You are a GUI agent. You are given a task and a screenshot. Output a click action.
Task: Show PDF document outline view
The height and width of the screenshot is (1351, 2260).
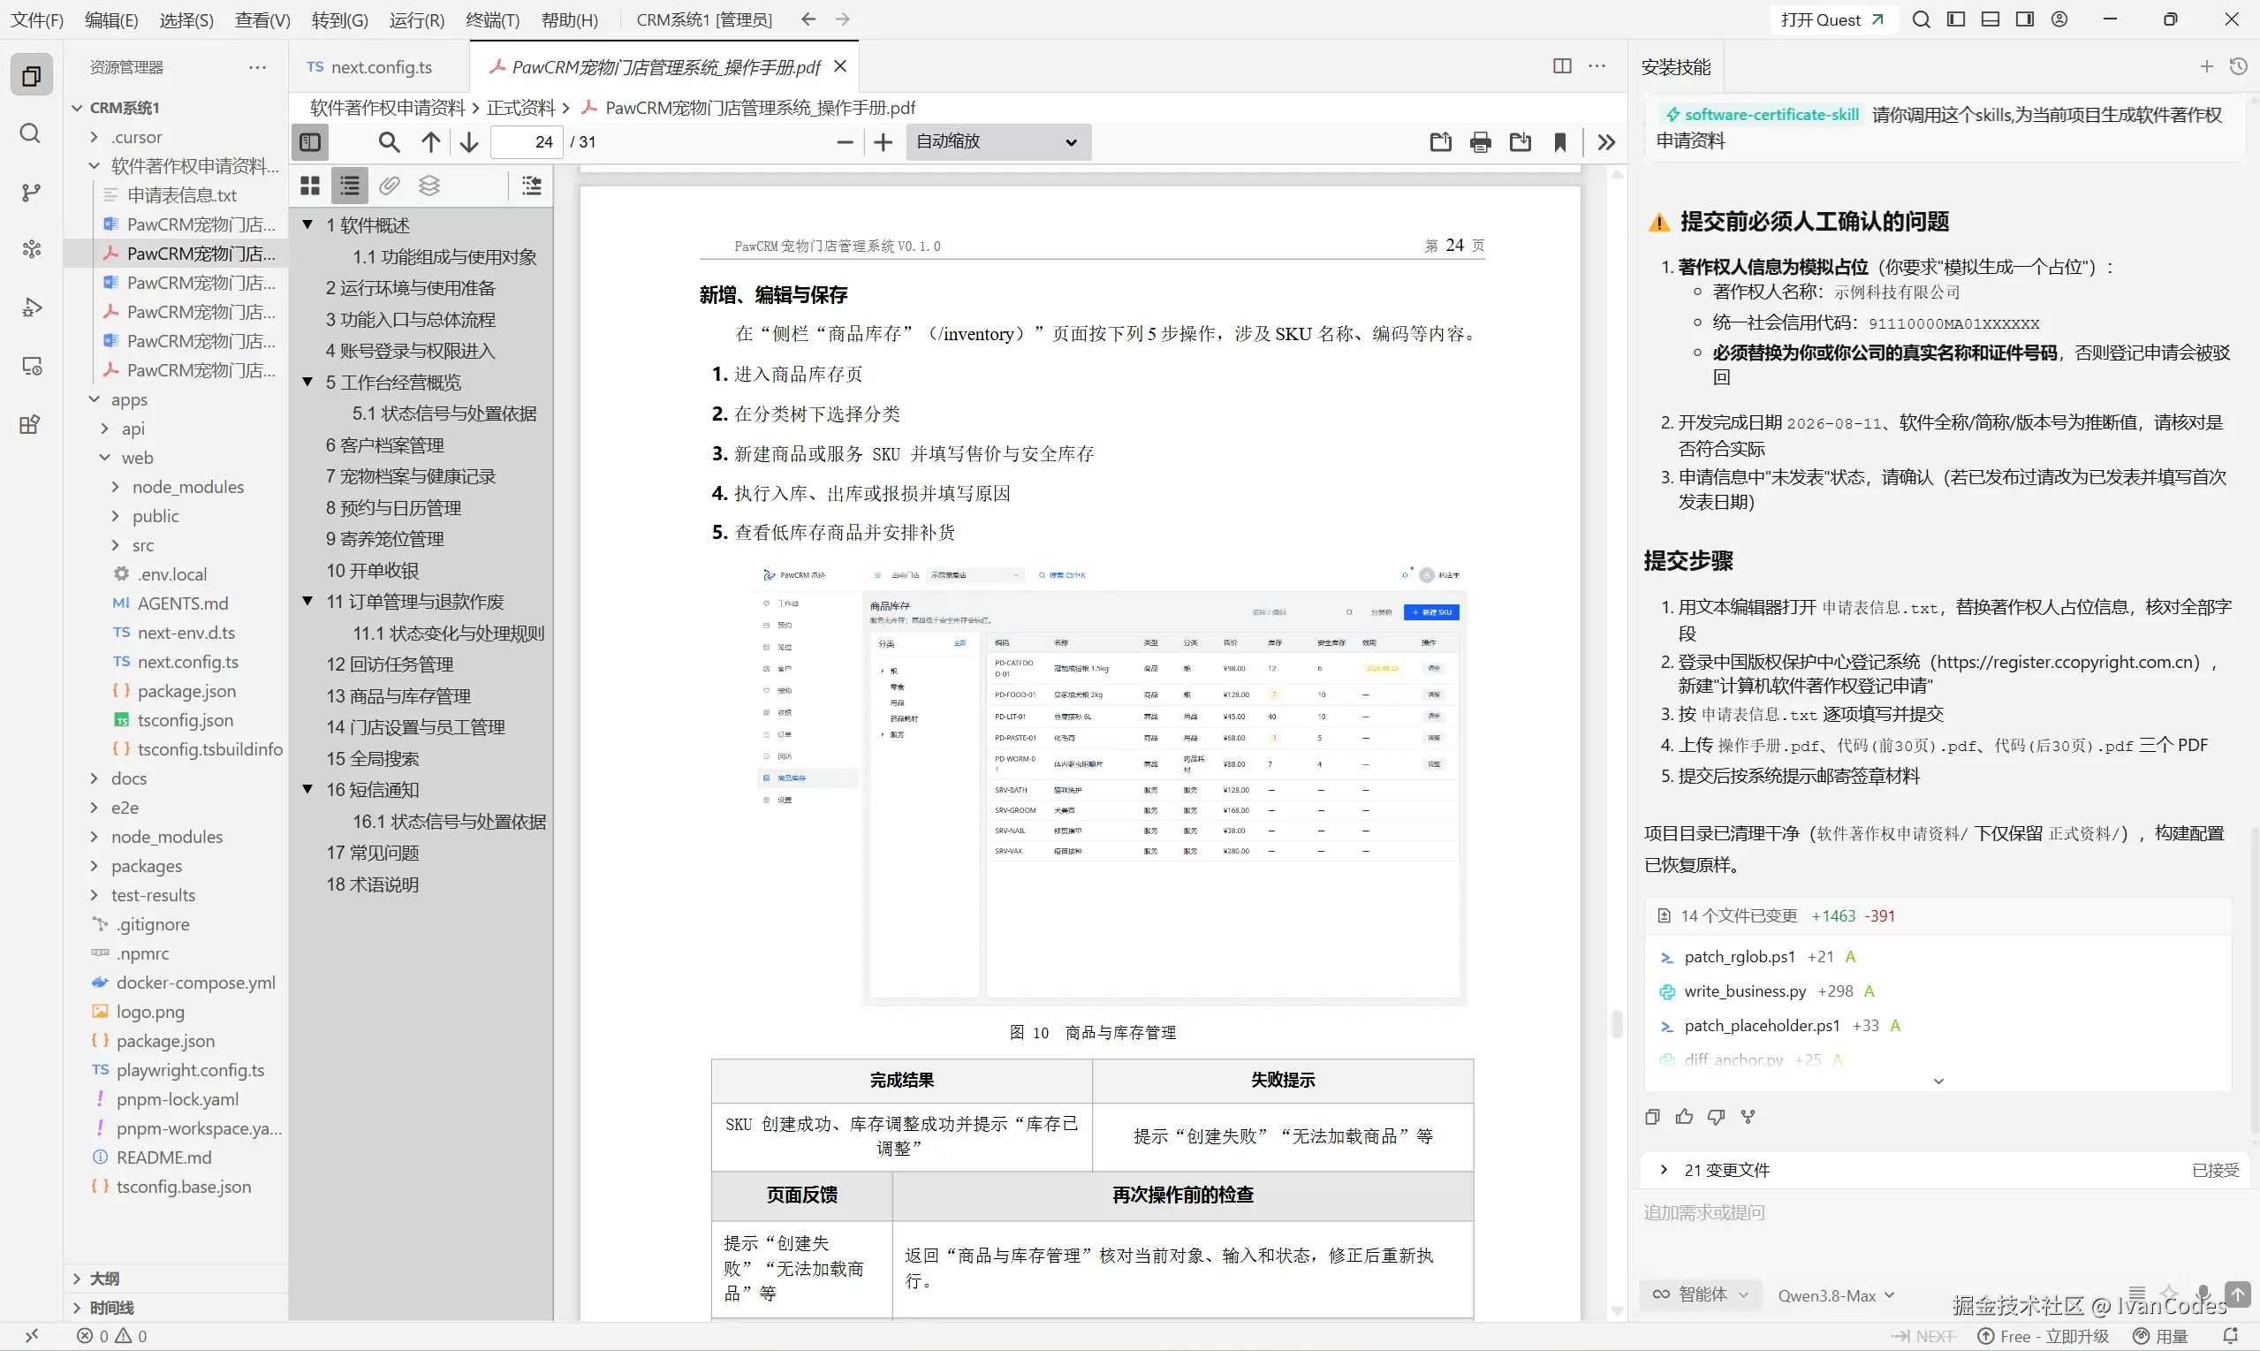pyautogui.click(x=350, y=186)
